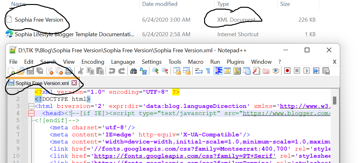Toggle file monitoring eye icon
The width and height of the screenshot is (358, 163).
coord(276,71)
